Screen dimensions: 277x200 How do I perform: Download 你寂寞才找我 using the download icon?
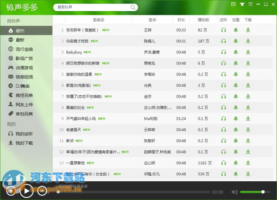(248, 41)
